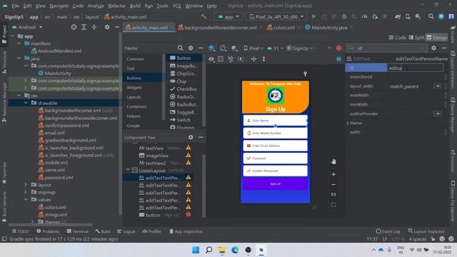Open the Navigate menu
457x257 pixels.
point(59,6)
